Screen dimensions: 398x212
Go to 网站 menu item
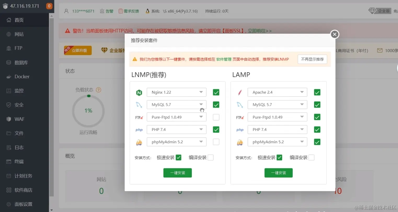pyautogui.click(x=25, y=34)
